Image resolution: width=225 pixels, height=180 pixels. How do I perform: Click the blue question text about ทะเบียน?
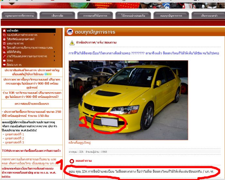tap(144, 53)
